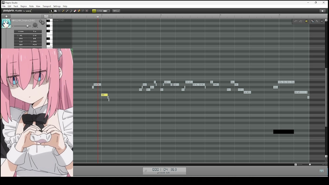Select the BRE parameter

(21, 39)
